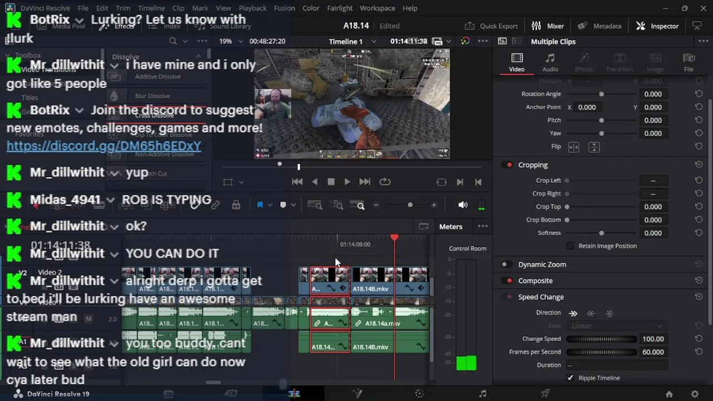Click A18.14B.mkv video clip on timeline
713x401 pixels.
pos(390,281)
